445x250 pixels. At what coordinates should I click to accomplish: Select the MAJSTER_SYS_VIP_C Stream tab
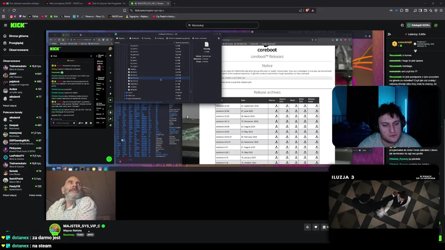[150, 3]
